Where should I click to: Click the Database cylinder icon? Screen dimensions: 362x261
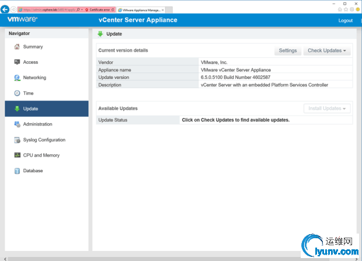click(17, 170)
